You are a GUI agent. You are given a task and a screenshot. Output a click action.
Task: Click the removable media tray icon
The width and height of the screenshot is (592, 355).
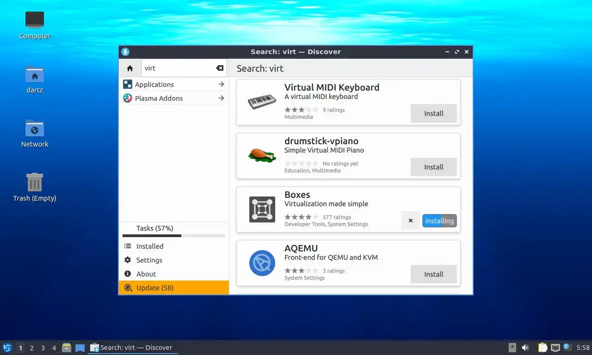pos(512,348)
